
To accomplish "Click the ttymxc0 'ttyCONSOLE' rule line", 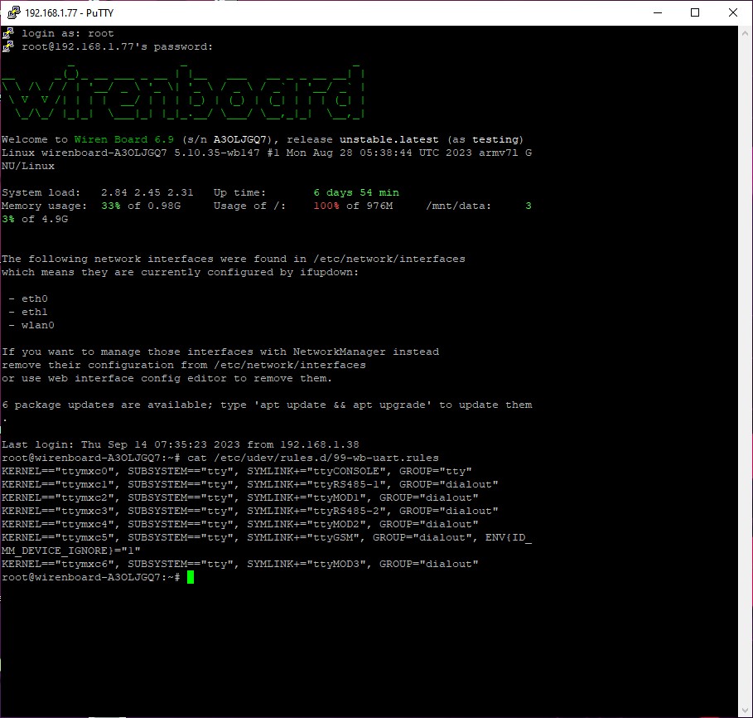I will (237, 471).
